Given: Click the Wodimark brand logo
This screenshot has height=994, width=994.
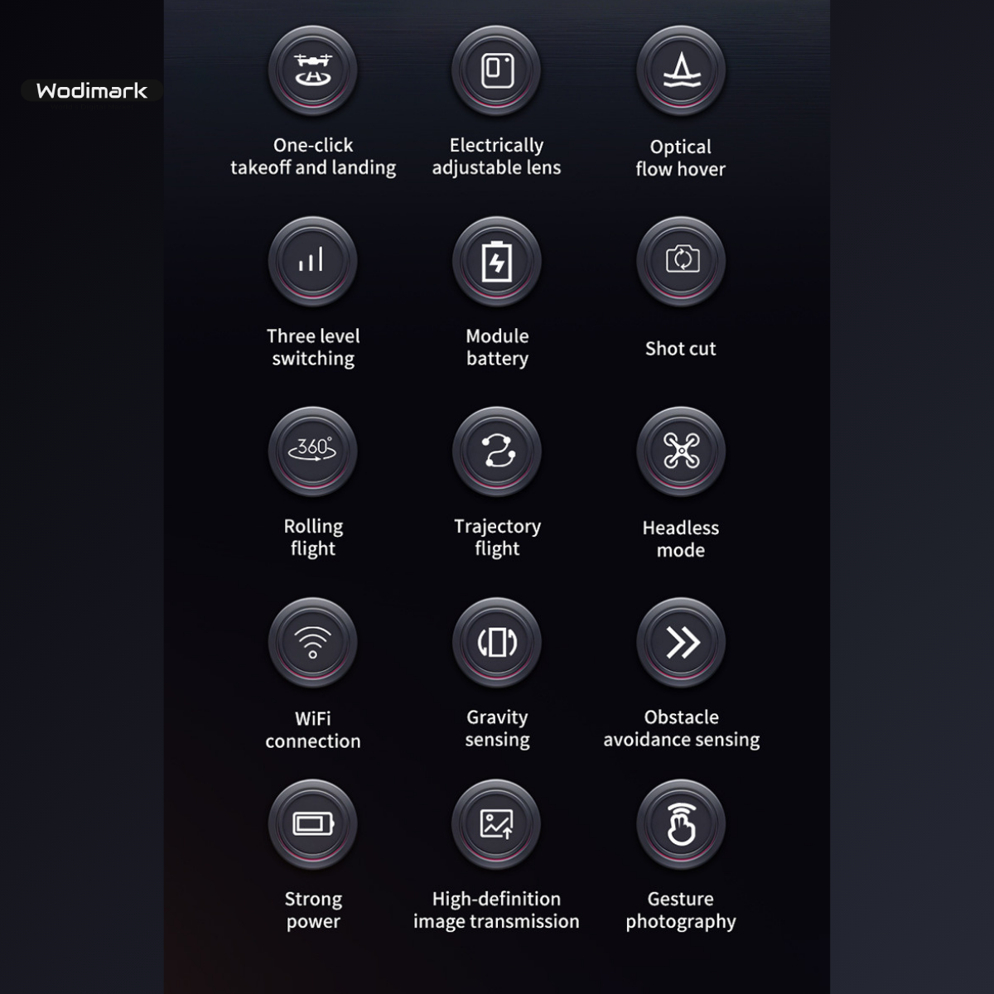Looking at the screenshot, I should coord(92,90).
